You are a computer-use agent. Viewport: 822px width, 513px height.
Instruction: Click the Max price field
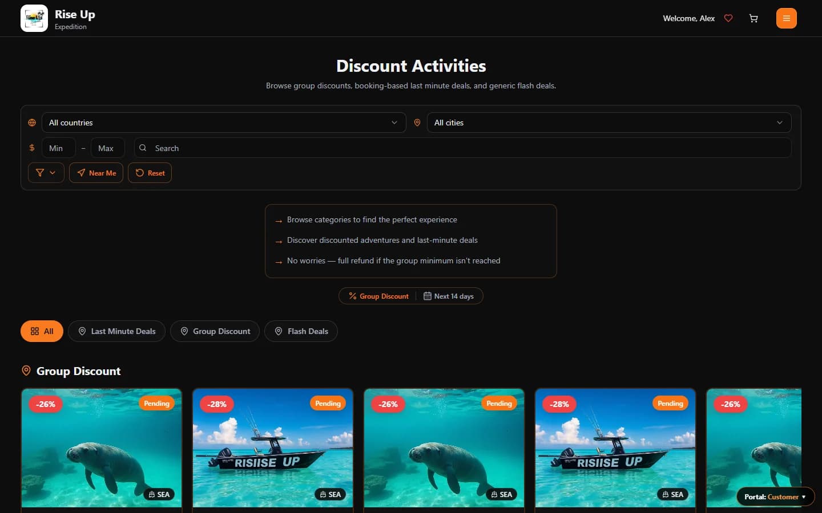pyautogui.click(x=108, y=148)
